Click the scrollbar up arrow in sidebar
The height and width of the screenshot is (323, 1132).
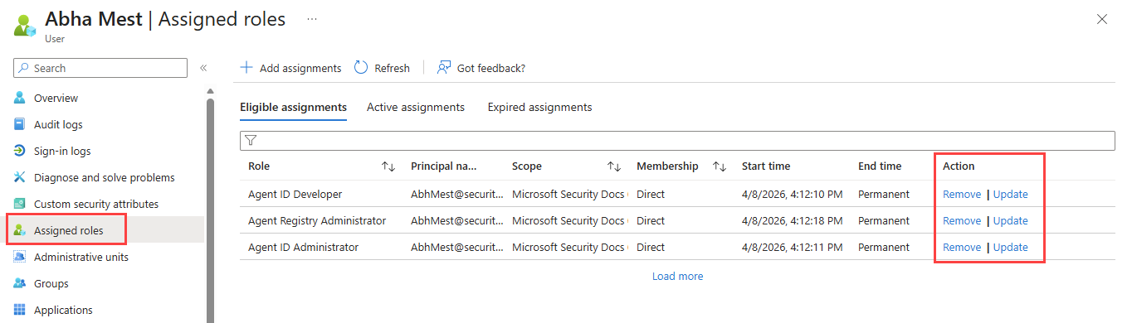click(x=210, y=91)
